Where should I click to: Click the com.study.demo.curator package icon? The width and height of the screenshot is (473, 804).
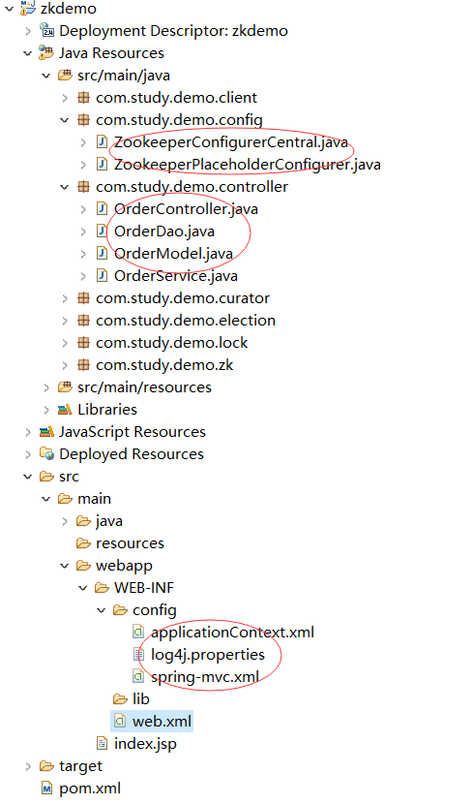[83, 298]
